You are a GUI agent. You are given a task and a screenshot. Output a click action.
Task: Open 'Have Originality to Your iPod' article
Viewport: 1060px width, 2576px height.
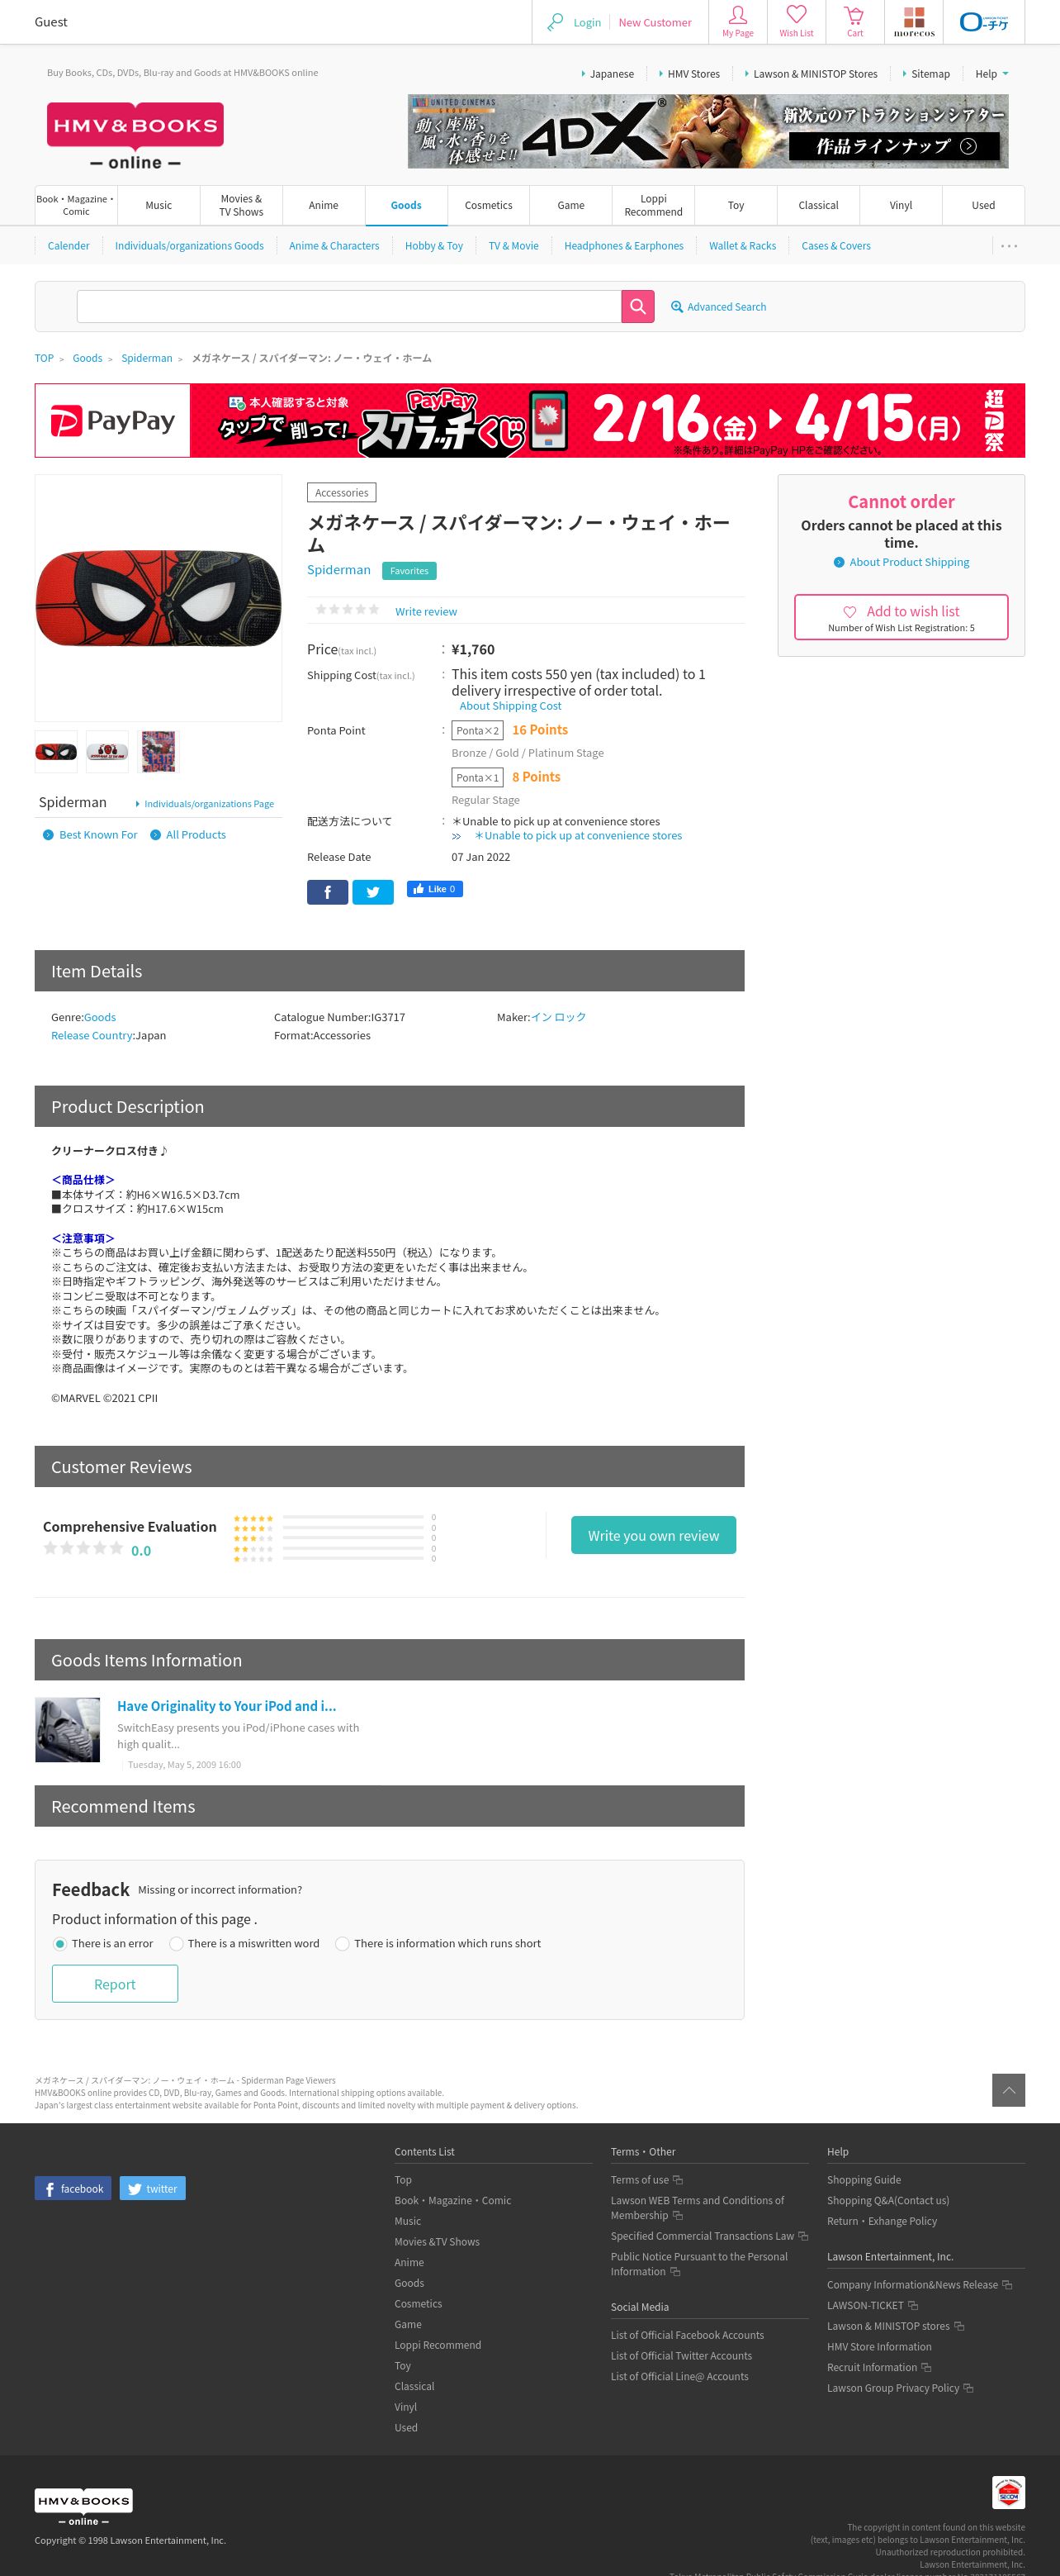(227, 1706)
